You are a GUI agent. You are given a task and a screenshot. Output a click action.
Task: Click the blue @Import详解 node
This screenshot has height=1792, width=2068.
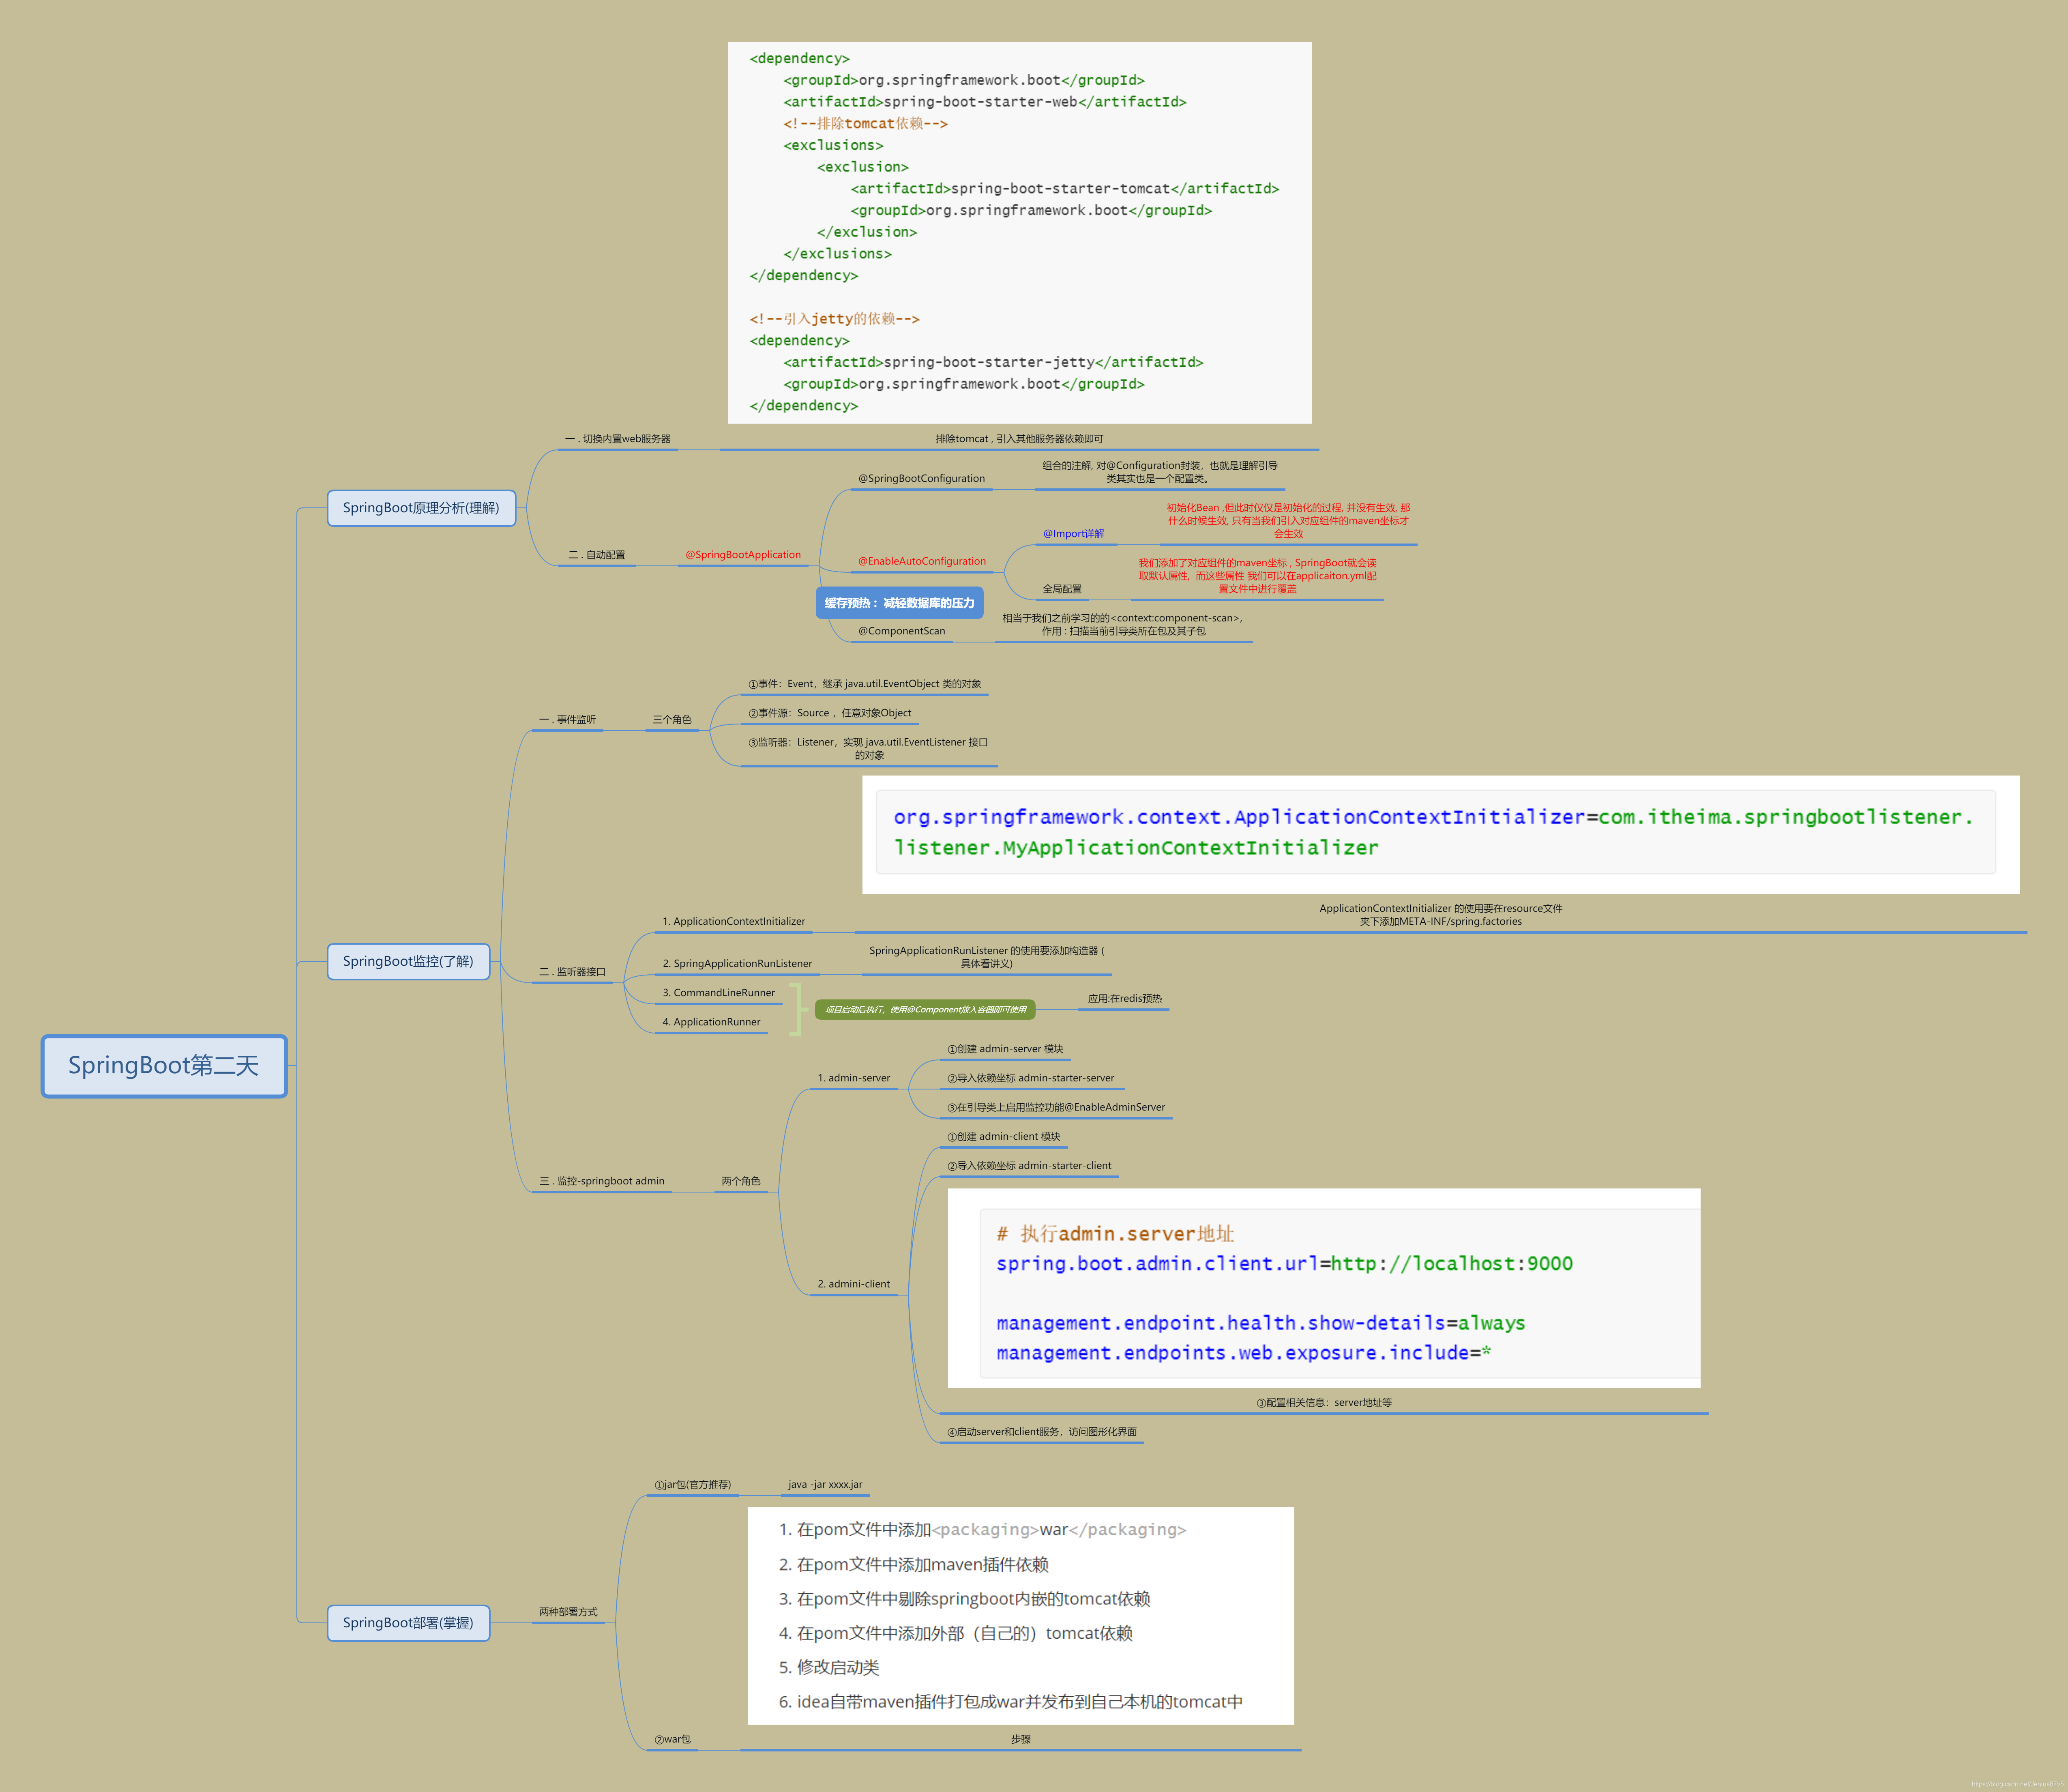click(x=1073, y=534)
